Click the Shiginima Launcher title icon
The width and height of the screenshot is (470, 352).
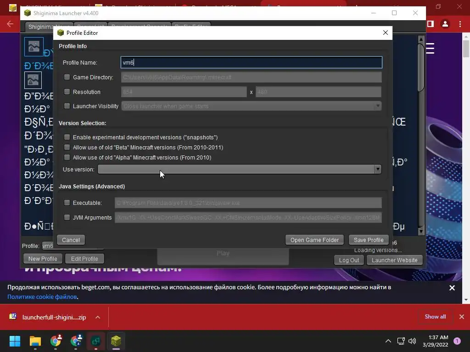(x=28, y=13)
